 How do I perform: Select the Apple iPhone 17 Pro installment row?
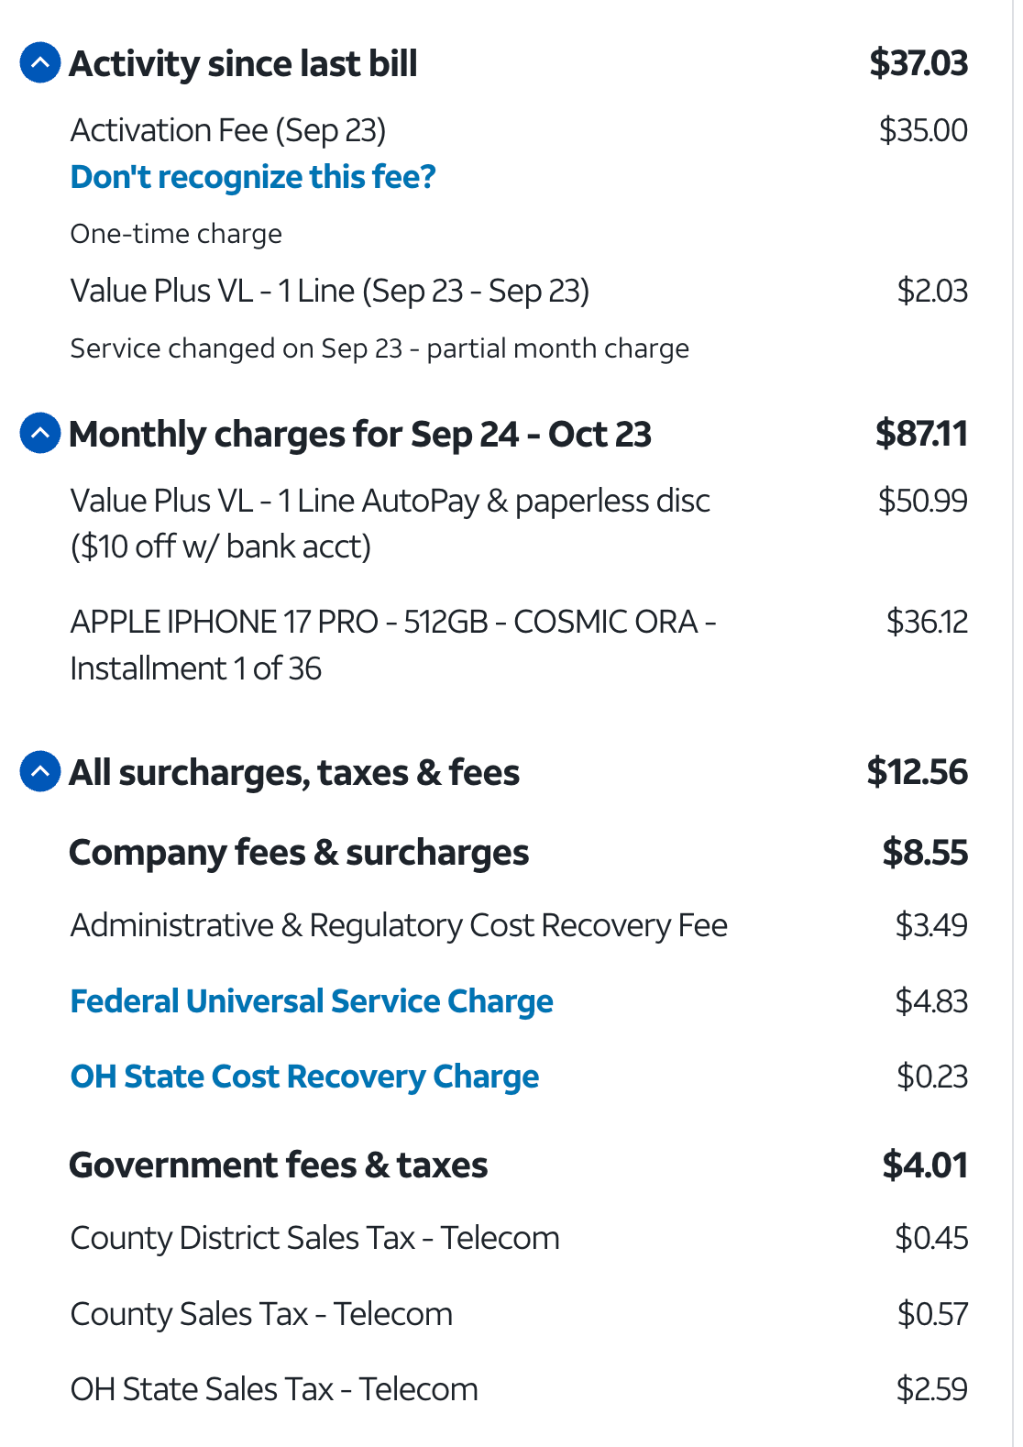coord(392,645)
